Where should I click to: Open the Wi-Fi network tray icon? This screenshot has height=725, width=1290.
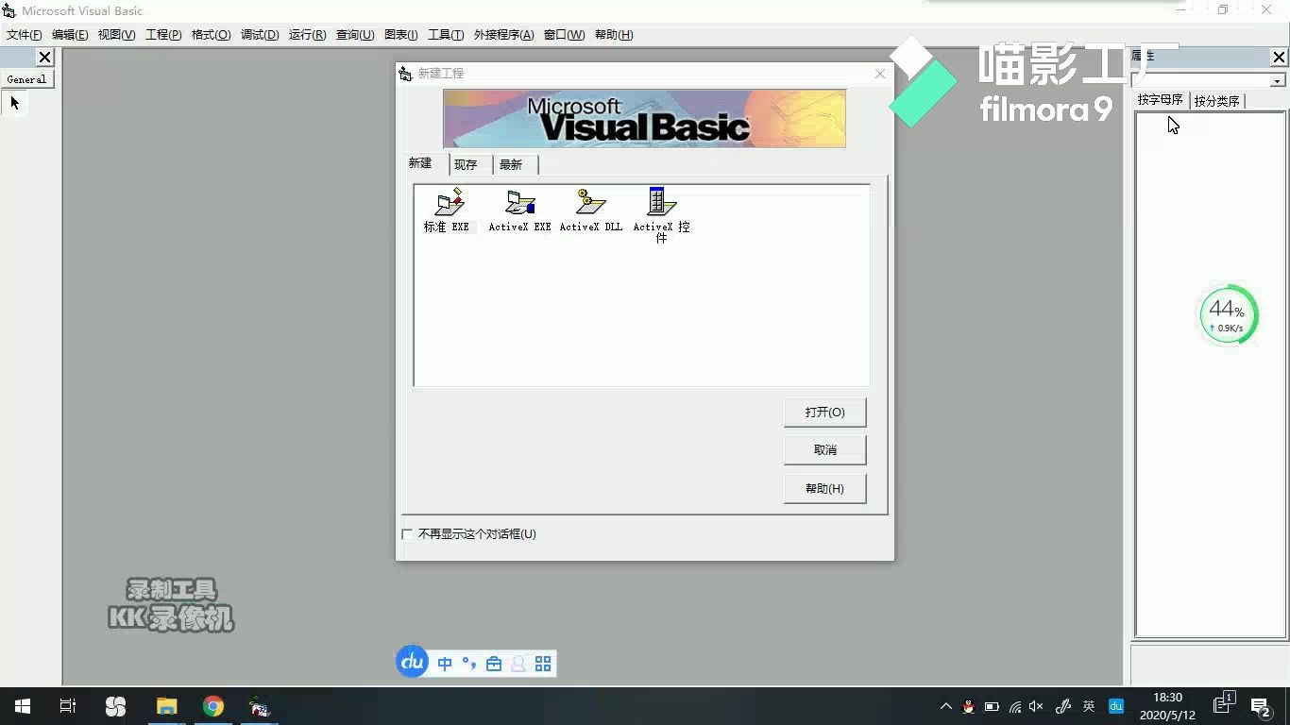point(1015,706)
